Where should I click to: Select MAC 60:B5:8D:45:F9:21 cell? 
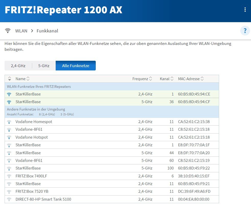[x=194, y=184]
